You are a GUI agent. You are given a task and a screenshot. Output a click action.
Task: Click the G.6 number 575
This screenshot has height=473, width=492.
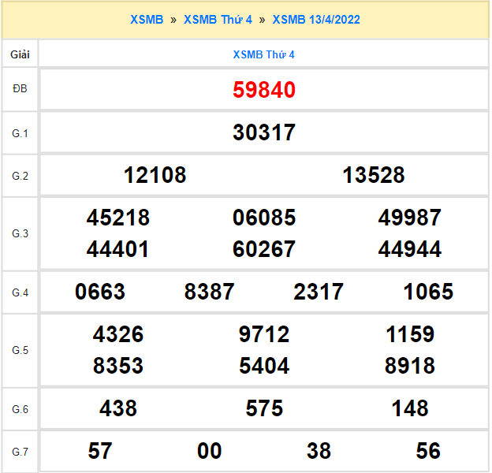pos(263,408)
